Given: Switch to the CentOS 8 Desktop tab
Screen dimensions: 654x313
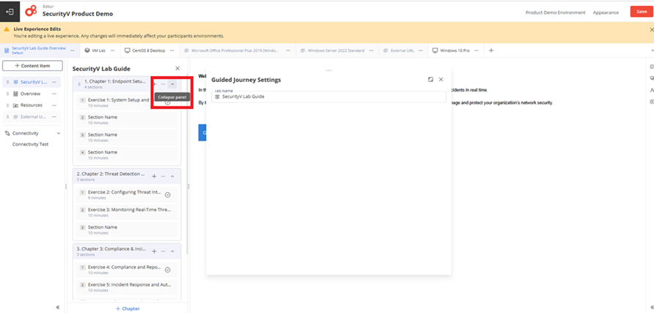Looking at the screenshot, I should click(144, 51).
